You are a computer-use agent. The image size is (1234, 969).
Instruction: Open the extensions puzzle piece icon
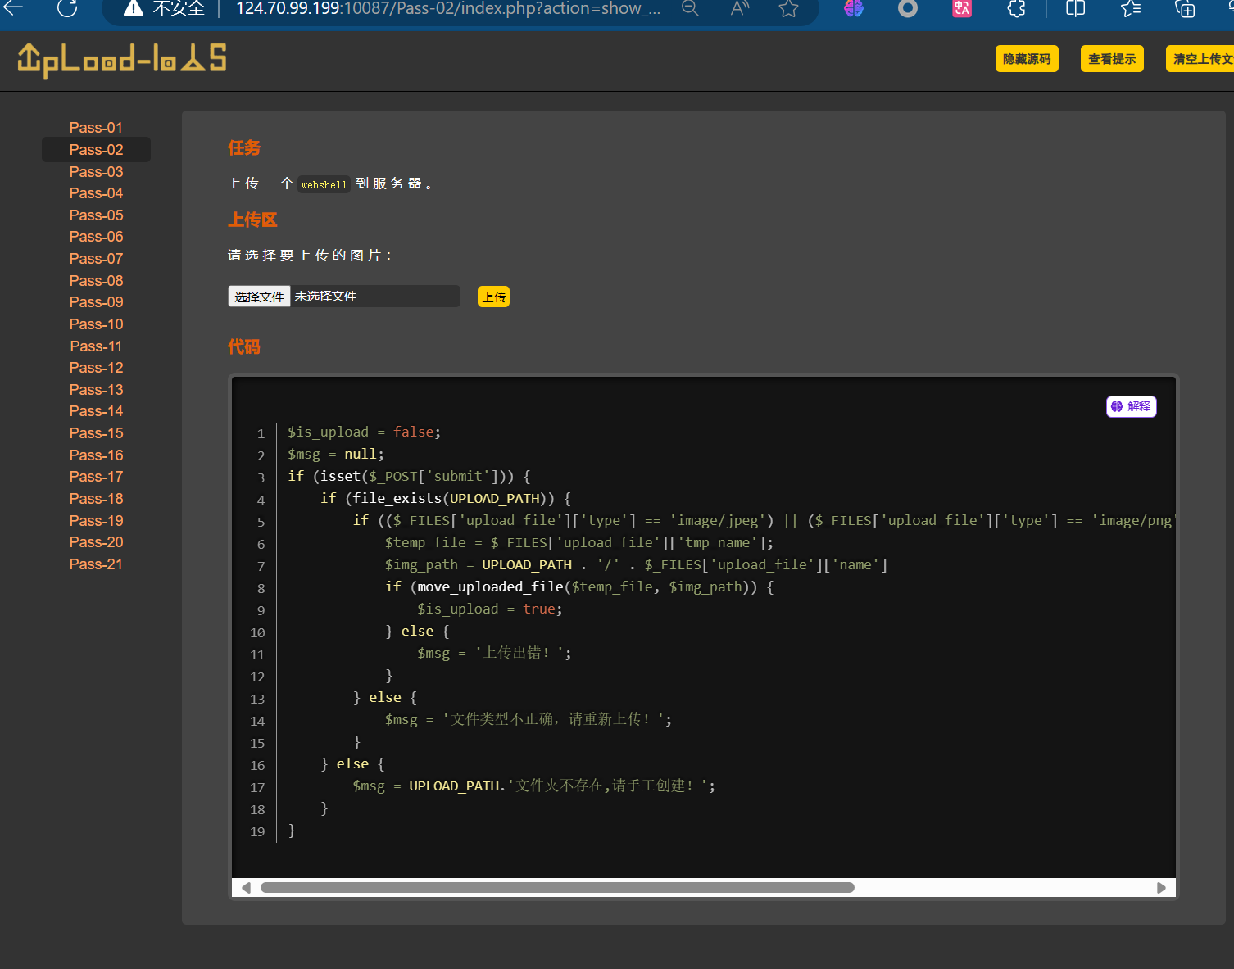coord(1016,9)
